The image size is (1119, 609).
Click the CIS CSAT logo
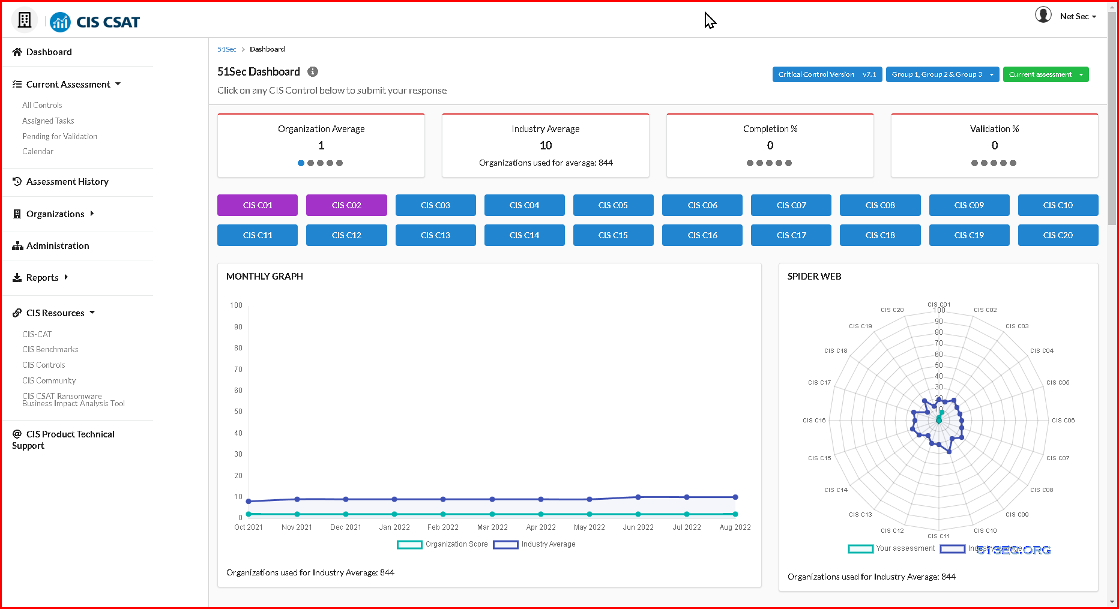pos(95,22)
